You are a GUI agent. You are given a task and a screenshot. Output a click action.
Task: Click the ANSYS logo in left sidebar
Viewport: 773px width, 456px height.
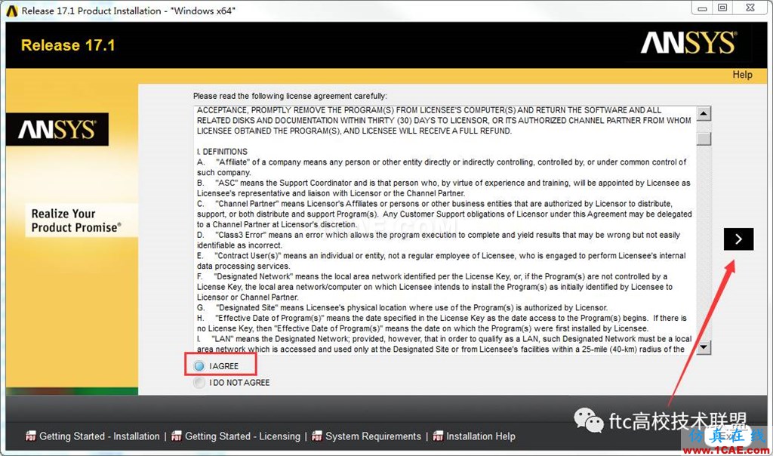pos(57,130)
